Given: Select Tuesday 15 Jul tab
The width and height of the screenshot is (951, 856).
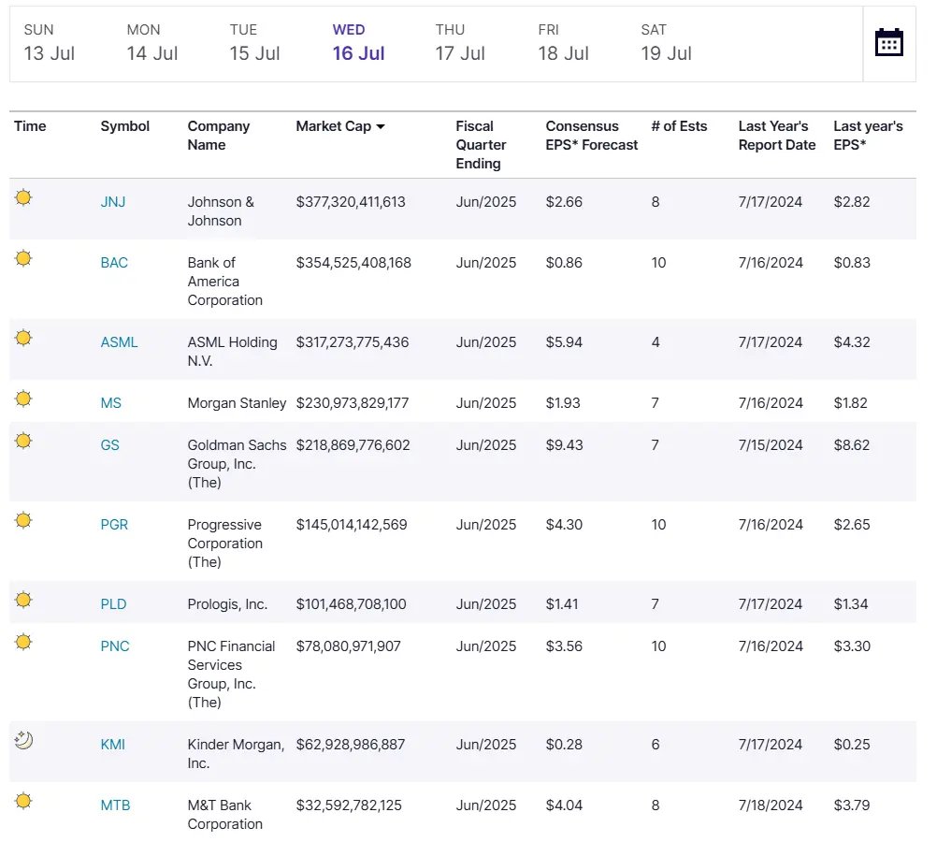Looking at the screenshot, I should [254, 43].
